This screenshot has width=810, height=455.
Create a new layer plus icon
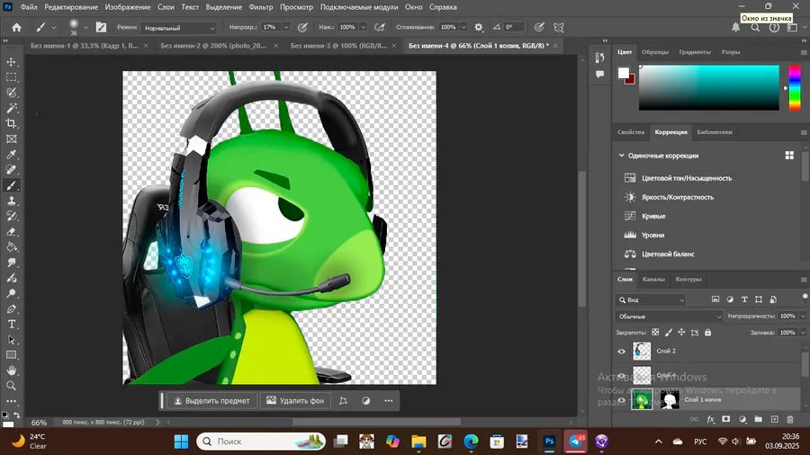click(774, 419)
